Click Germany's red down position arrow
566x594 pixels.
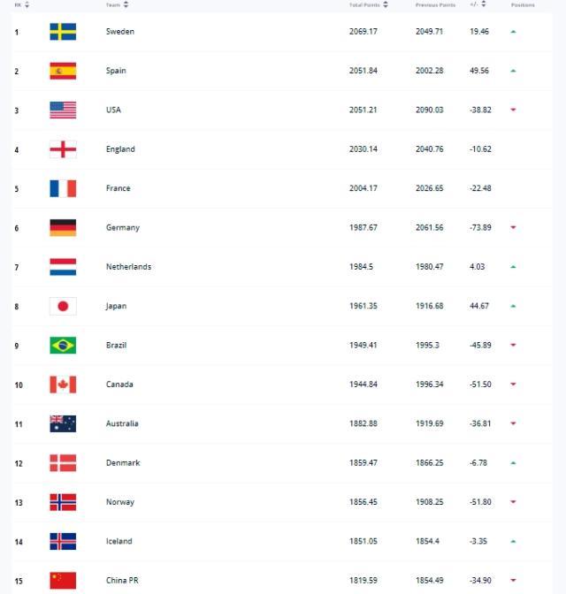[513, 228]
